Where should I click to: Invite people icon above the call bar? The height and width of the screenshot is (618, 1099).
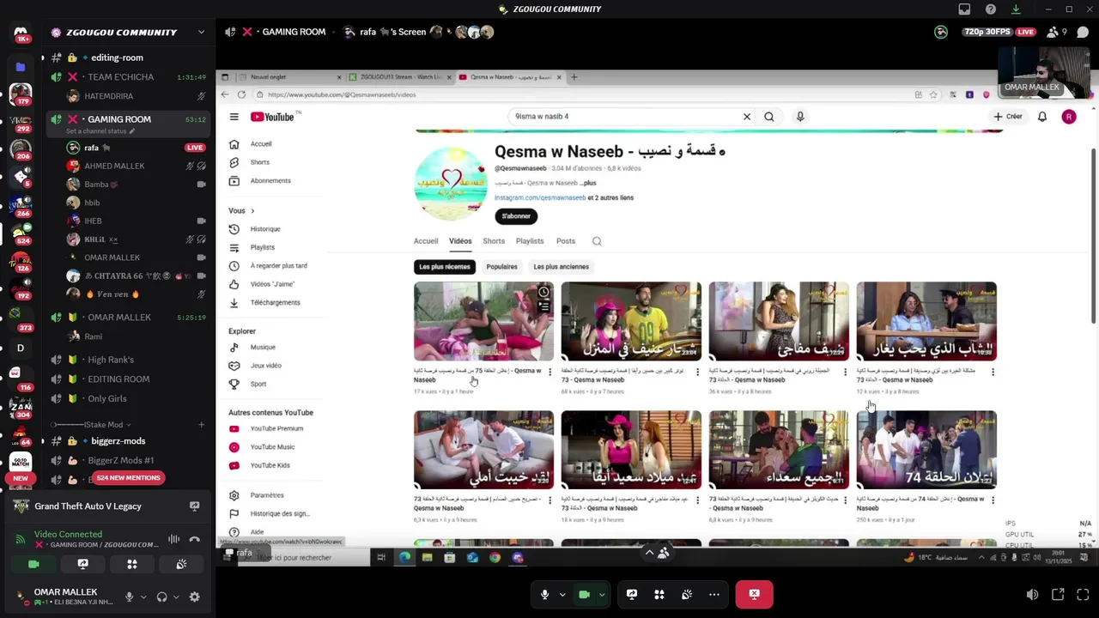point(663,553)
